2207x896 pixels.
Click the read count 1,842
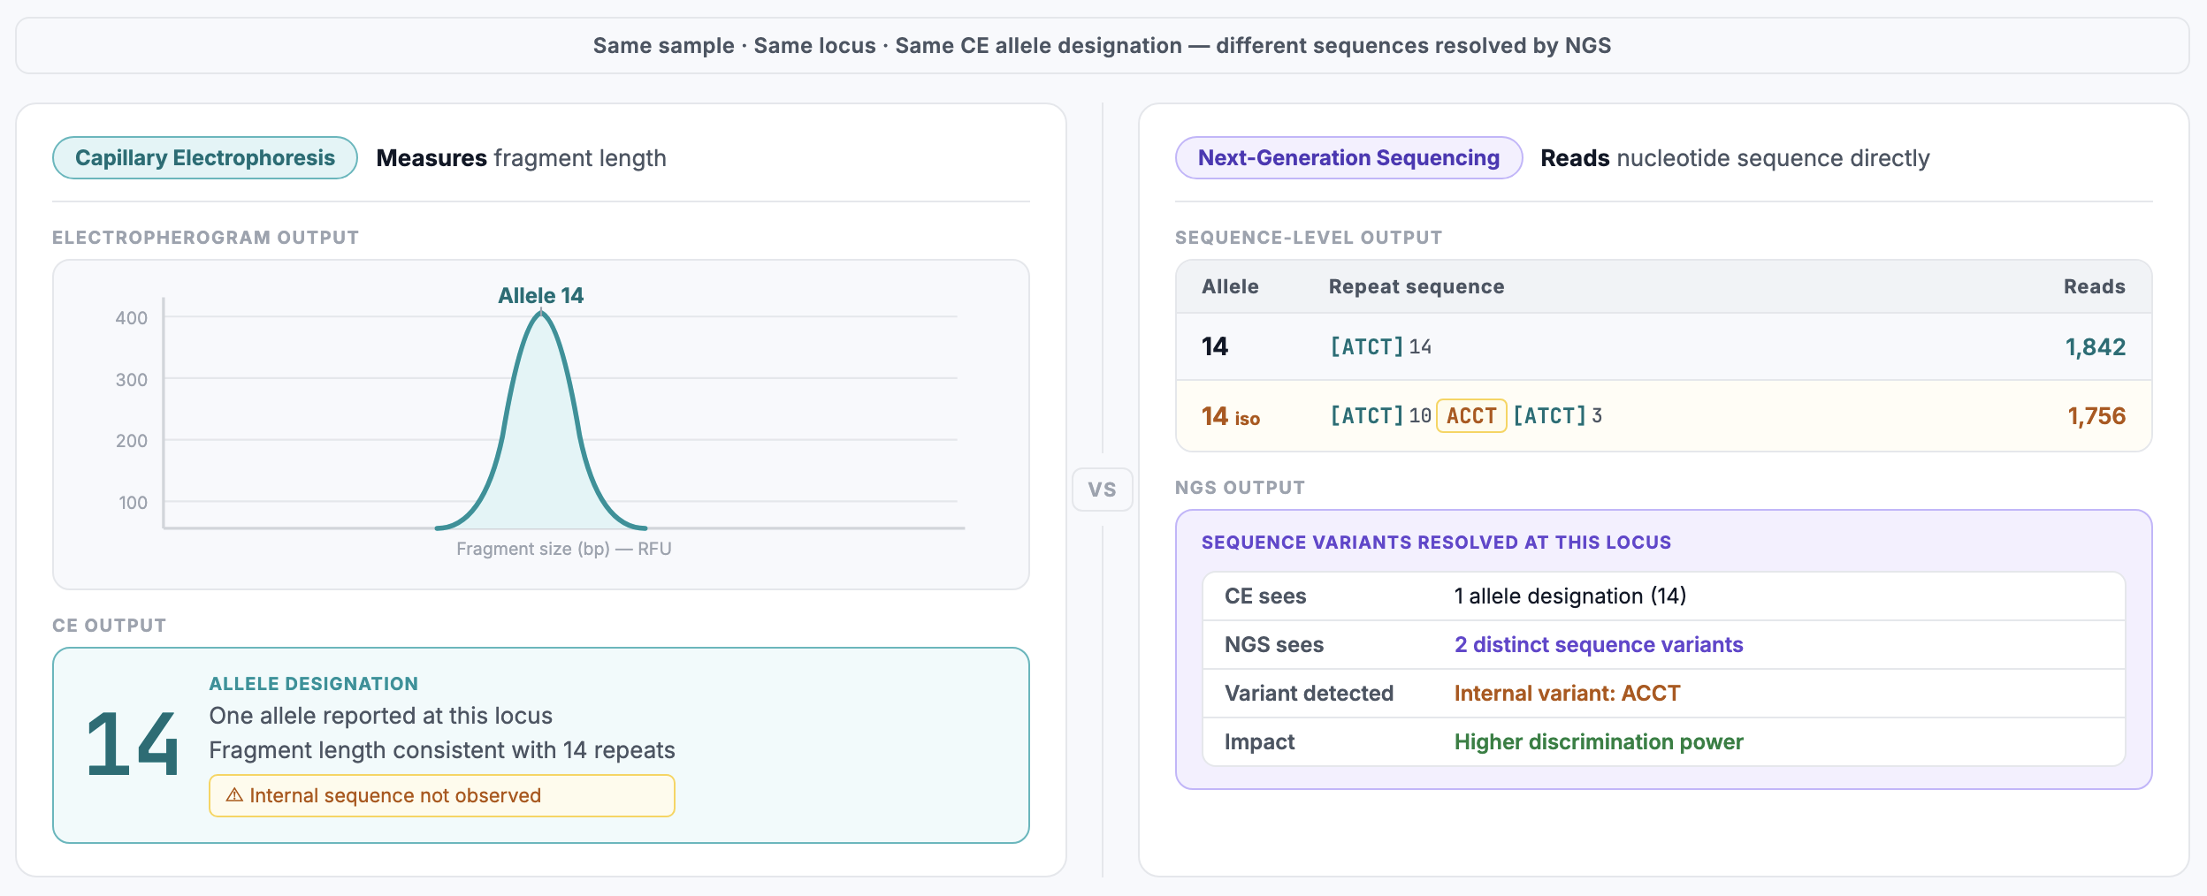tap(2095, 346)
